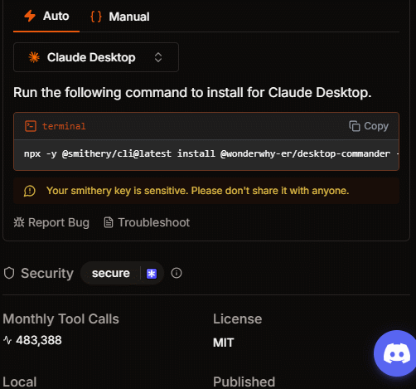Click the purple asterisk badge beside secure
416x389 pixels.
(x=152, y=274)
